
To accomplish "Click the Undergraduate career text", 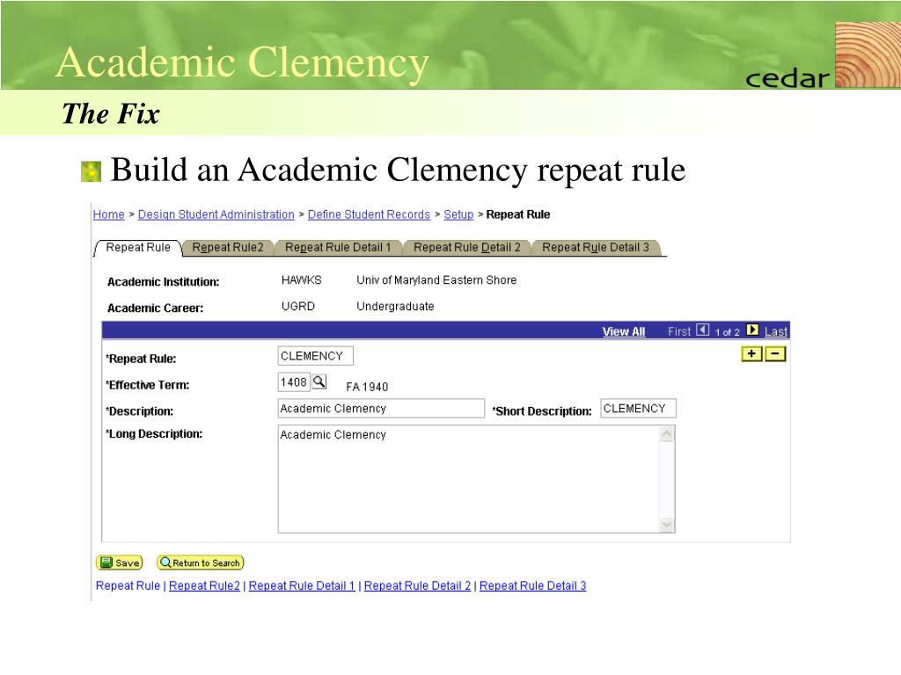I will coord(395,307).
